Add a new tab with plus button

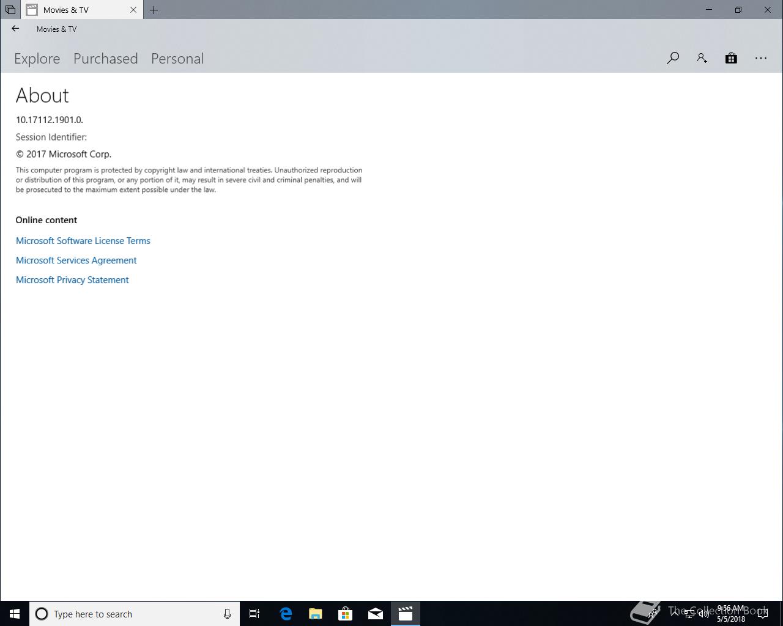(154, 10)
